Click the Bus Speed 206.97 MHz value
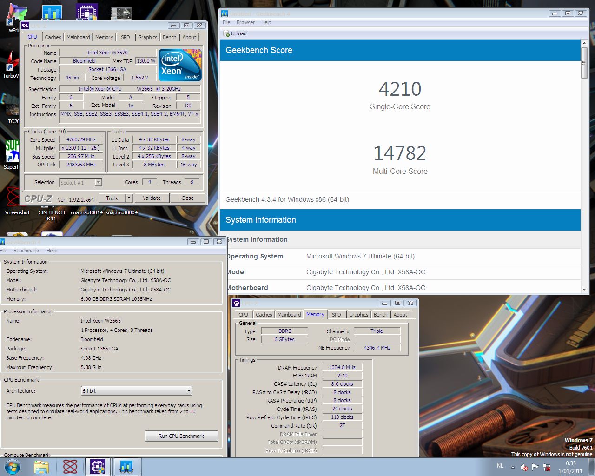The width and height of the screenshot is (595, 476). 81,156
